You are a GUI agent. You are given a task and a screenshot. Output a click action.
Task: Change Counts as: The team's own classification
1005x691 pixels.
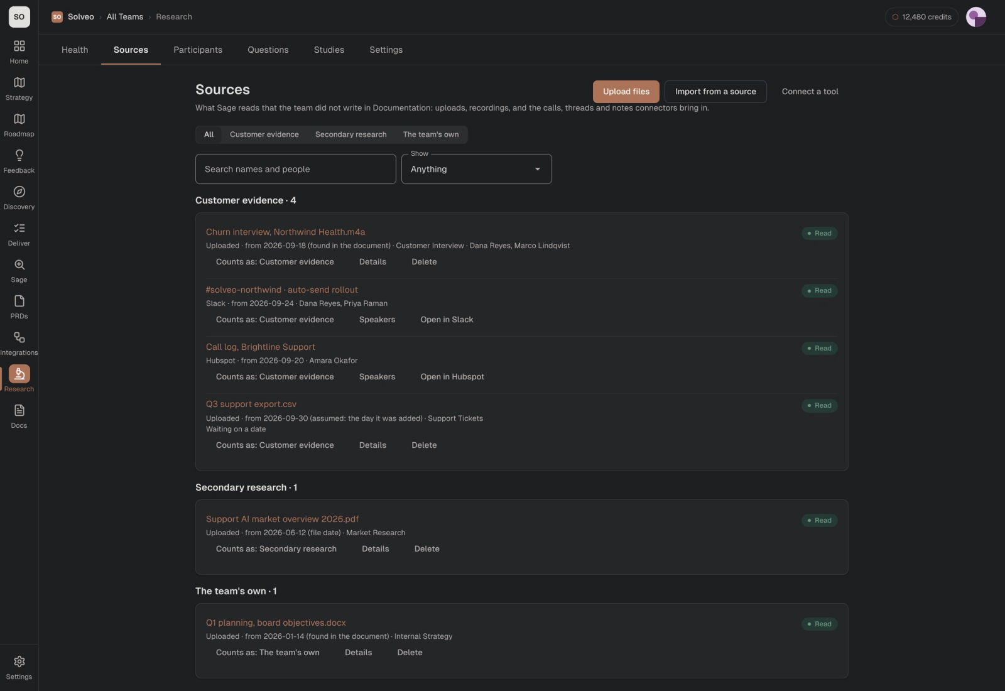click(268, 653)
